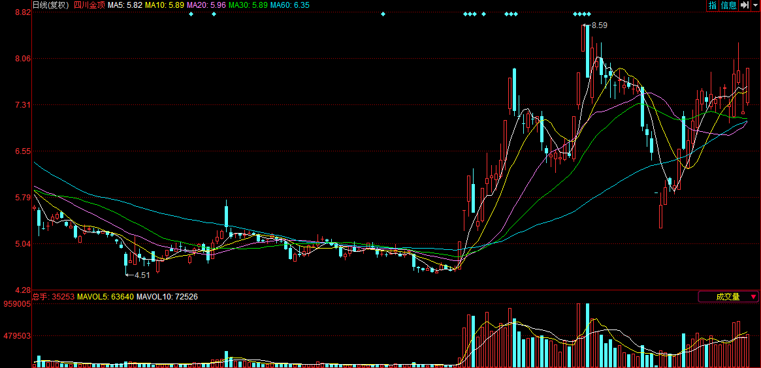The height and width of the screenshot is (368, 761).
Task: Expand the top-right gray dropdown arrow
Action: tap(756, 5)
